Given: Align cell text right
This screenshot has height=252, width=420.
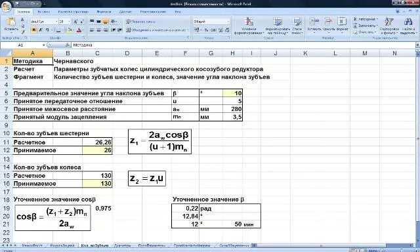Looking at the screenshot, I should (105, 30).
